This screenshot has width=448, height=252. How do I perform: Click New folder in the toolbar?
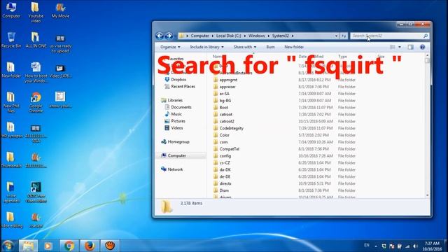click(294, 47)
